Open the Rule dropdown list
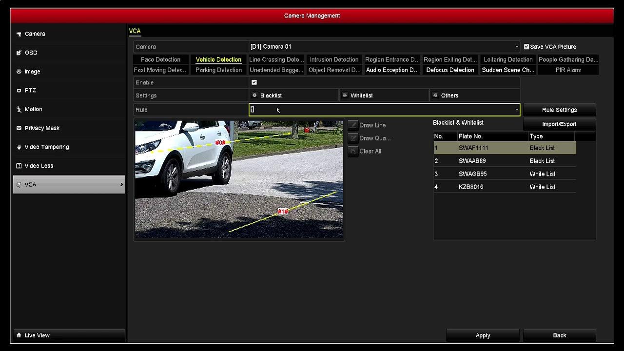This screenshot has width=624, height=351. [516, 110]
